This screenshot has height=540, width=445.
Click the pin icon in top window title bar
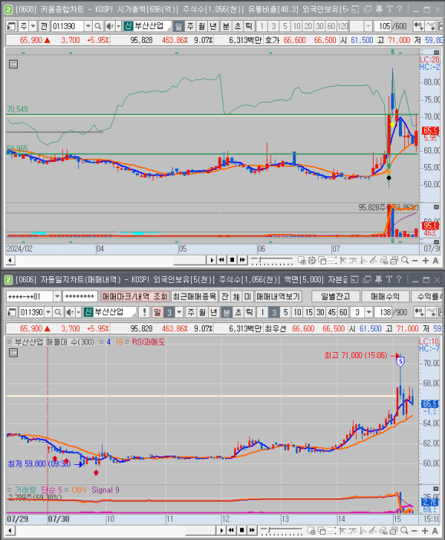[x=379, y=9]
